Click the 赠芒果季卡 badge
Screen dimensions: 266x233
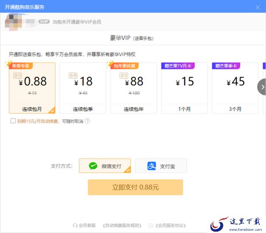[226, 66]
